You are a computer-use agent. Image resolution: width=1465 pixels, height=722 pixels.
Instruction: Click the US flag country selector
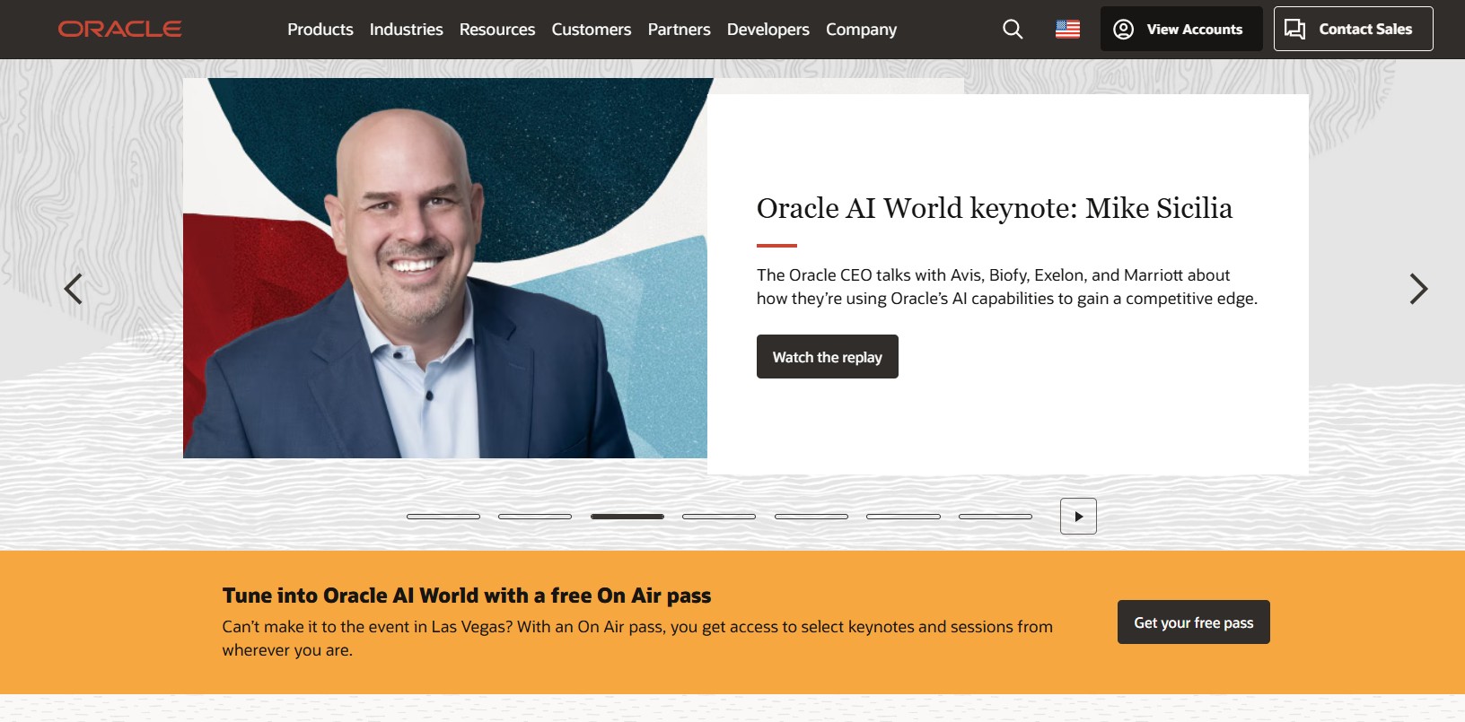click(1067, 30)
